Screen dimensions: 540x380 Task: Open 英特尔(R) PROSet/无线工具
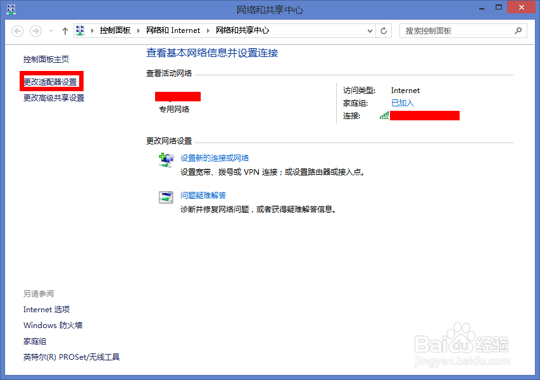point(71,357)
